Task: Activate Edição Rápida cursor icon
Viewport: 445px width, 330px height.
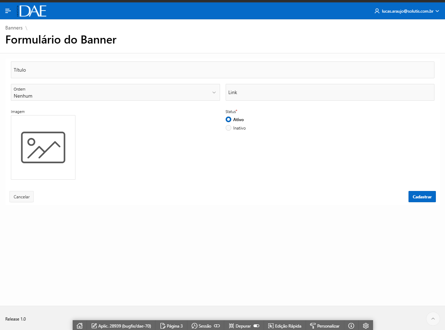Action: tap(270, 325)
